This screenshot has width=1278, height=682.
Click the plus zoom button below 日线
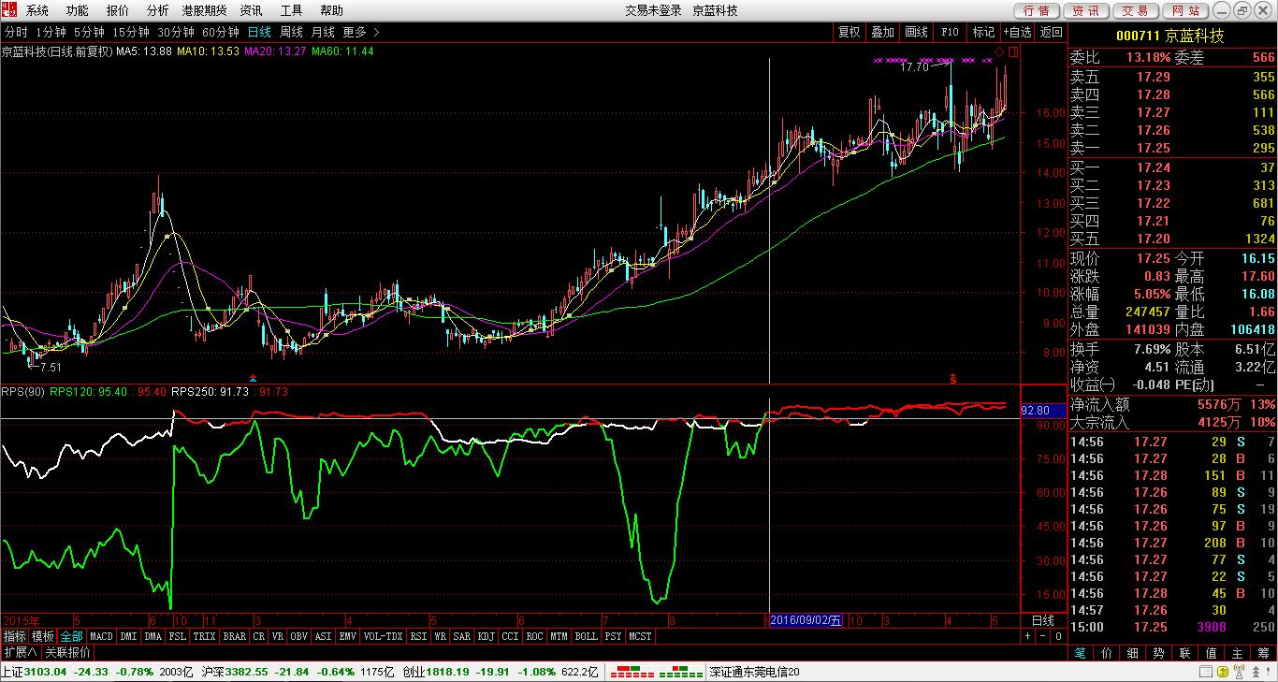click(1027, 636)
